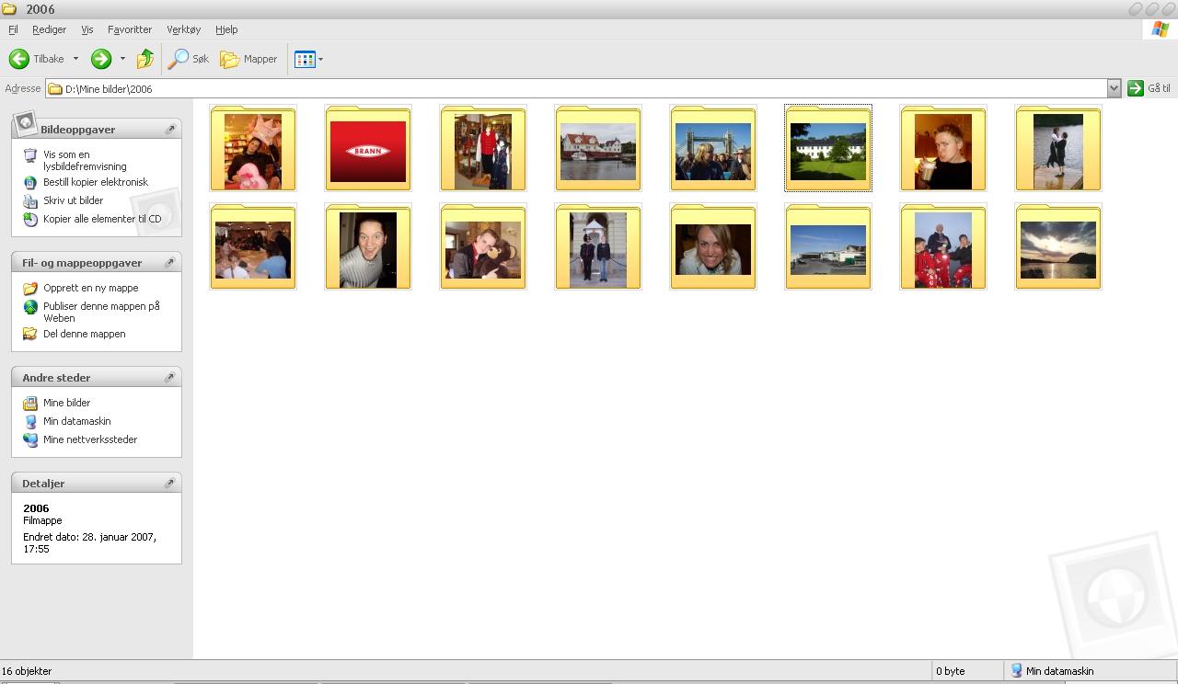The height and width of the screenshot is (684, 1178).
Task: Click the 16 objekter status text
Action: 27,671
